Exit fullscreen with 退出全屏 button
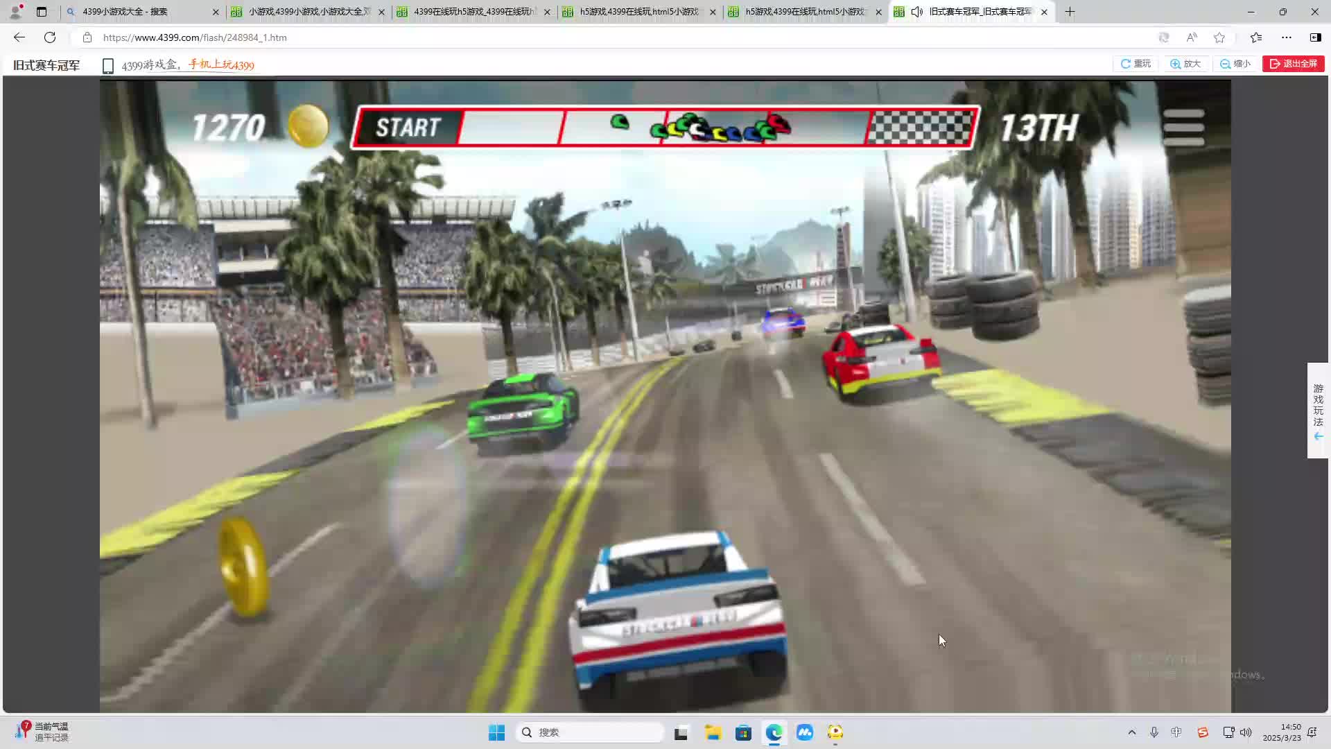Screen dimensions: 1331x749 [x=1294, y=64]
